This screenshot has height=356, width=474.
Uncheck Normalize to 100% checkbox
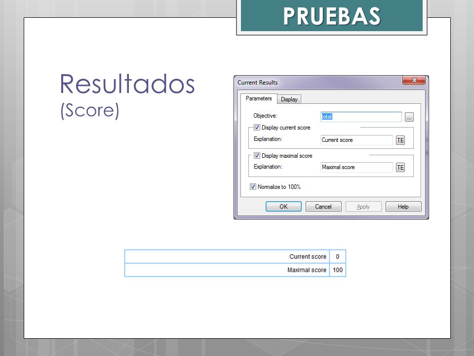pos(253,187)
